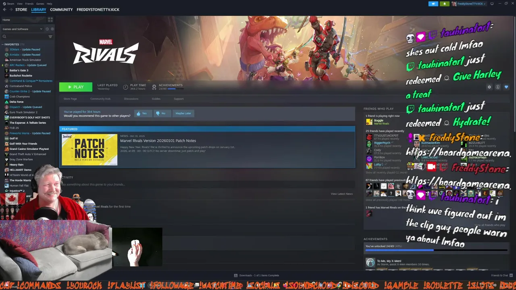Open the Support link
Screen dimensions: 516x290
coord(179,99)
